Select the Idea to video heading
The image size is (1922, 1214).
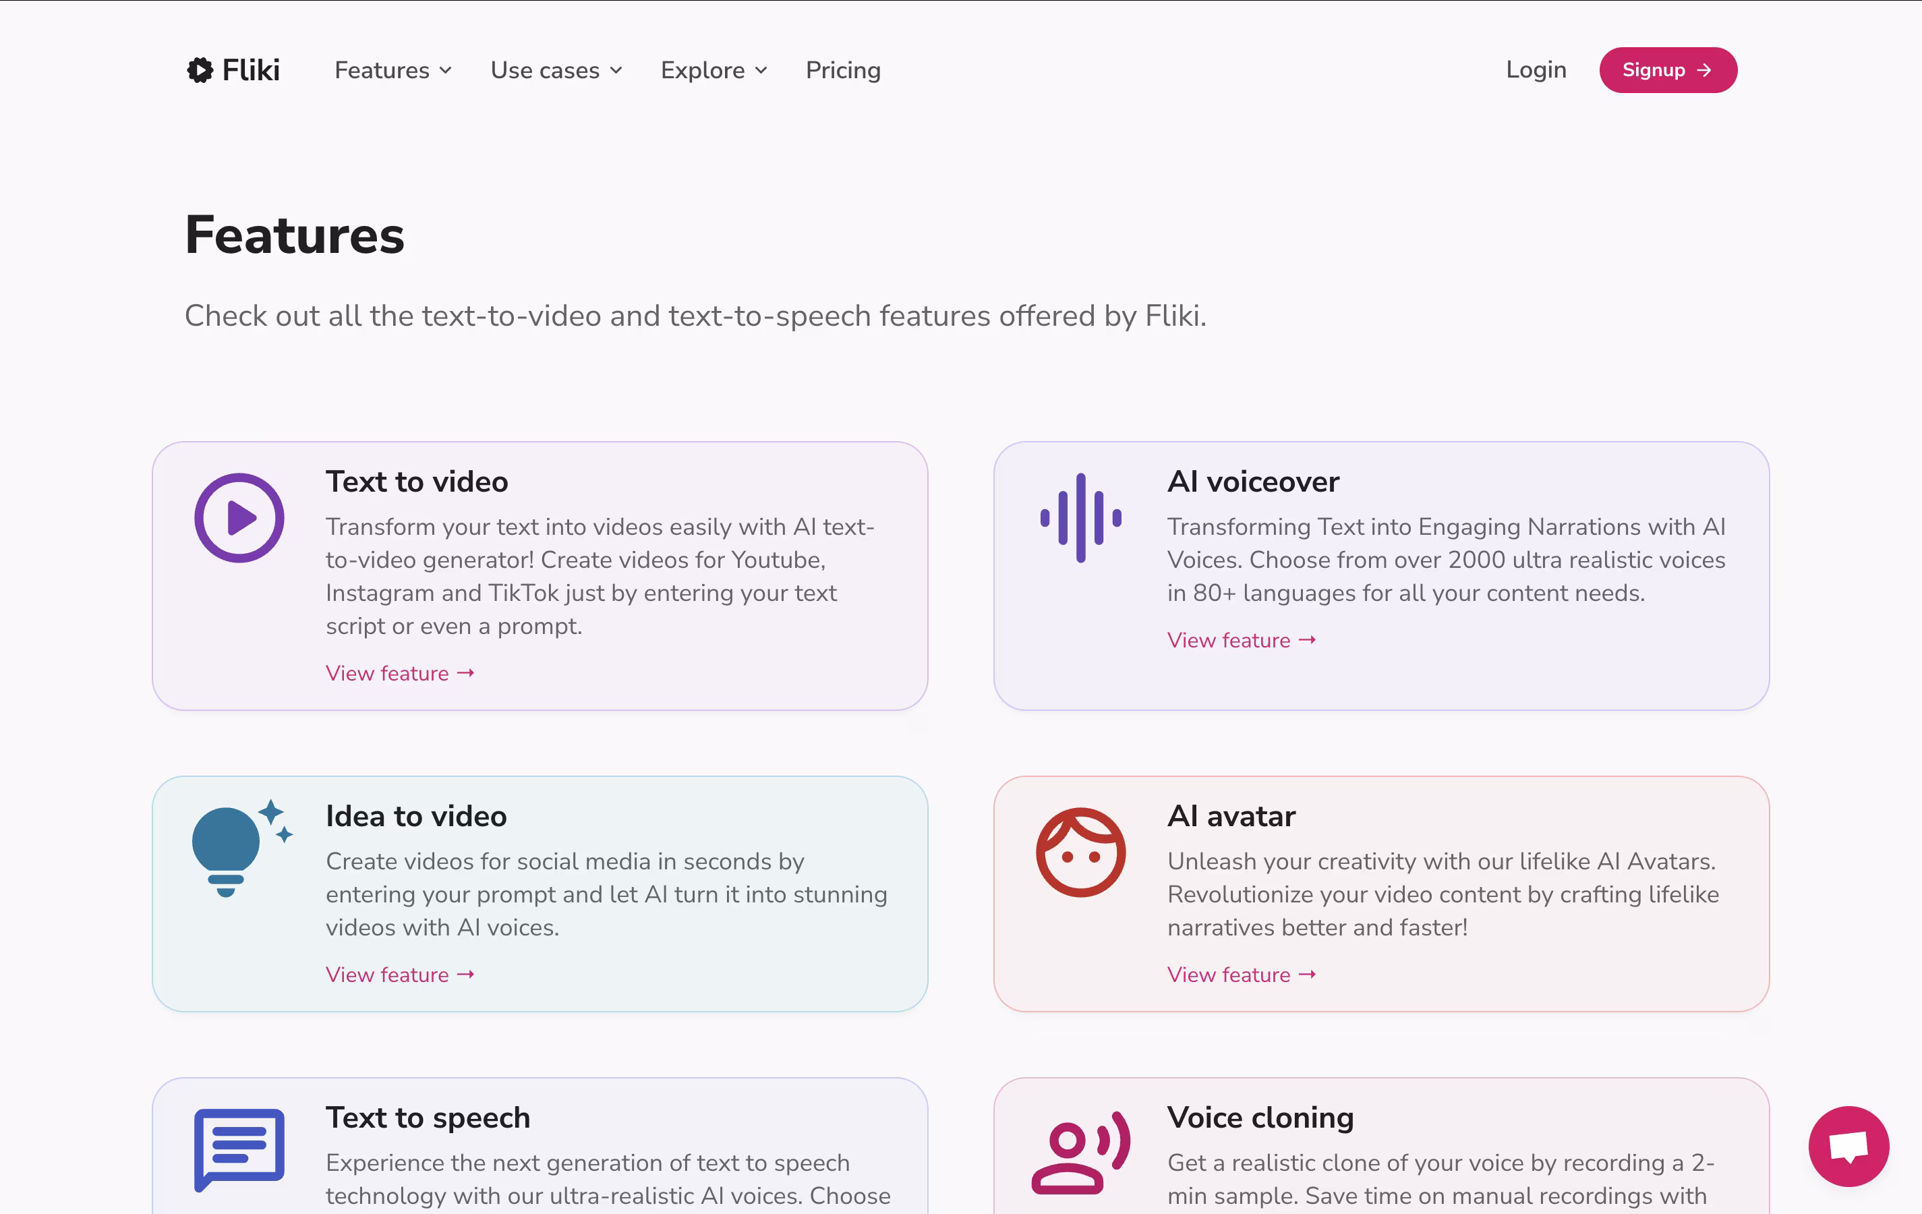pyautogui.click(x=416, y=815)
